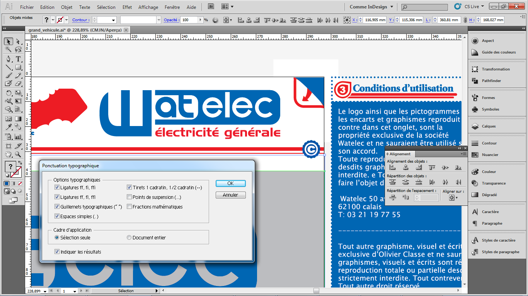Select the Selection (black arrow) tool
This screenshot has height=296, width=528.
click(8, 42)
